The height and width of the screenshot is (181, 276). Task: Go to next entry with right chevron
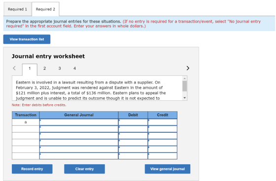(188, 68)
